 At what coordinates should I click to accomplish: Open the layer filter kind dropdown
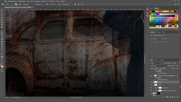(156, 63)
